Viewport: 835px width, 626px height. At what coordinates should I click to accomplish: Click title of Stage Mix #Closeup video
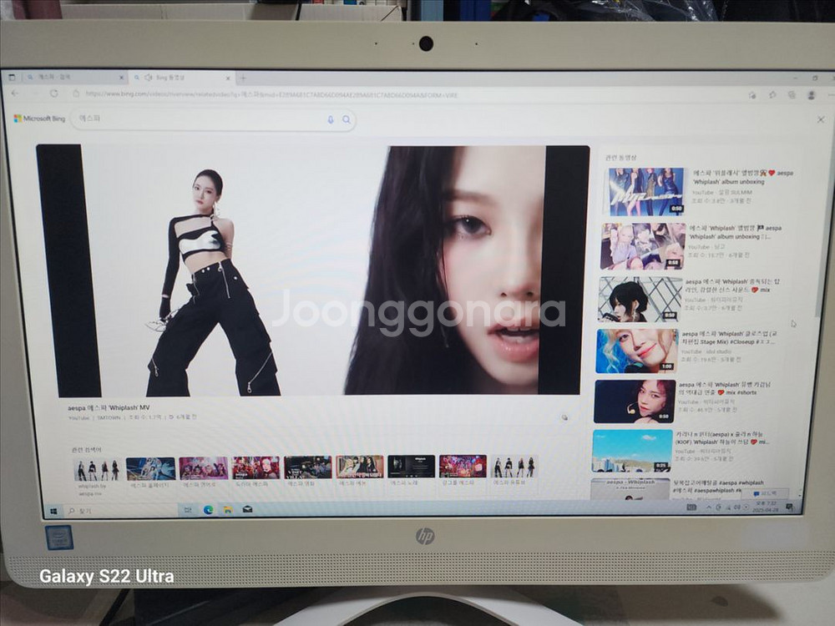(x=729, y=337)
